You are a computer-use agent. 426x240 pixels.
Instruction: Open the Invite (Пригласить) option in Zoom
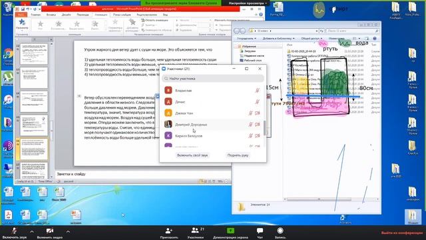(x=169, y=233)
